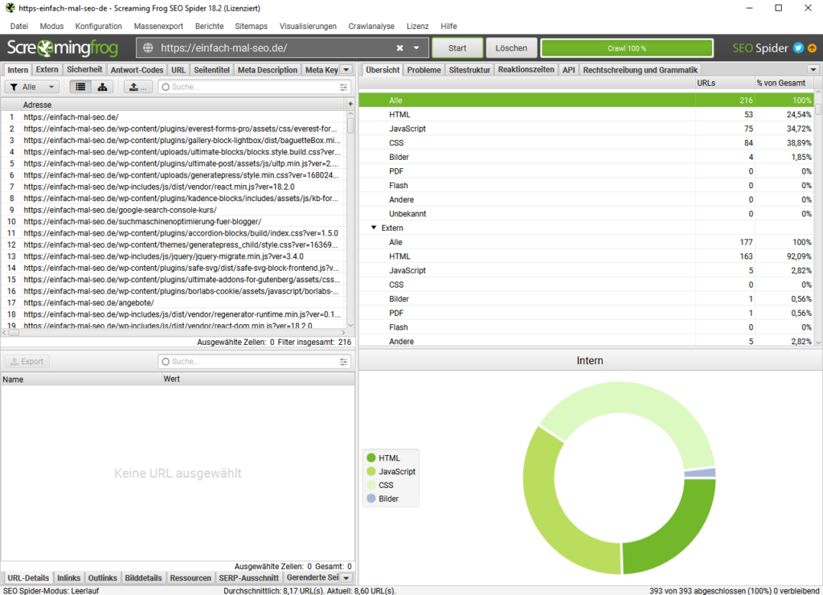Open the Sitestruktur tab
Image resolution: width=823 pixels, height=595 pixels.
[469, 70]
